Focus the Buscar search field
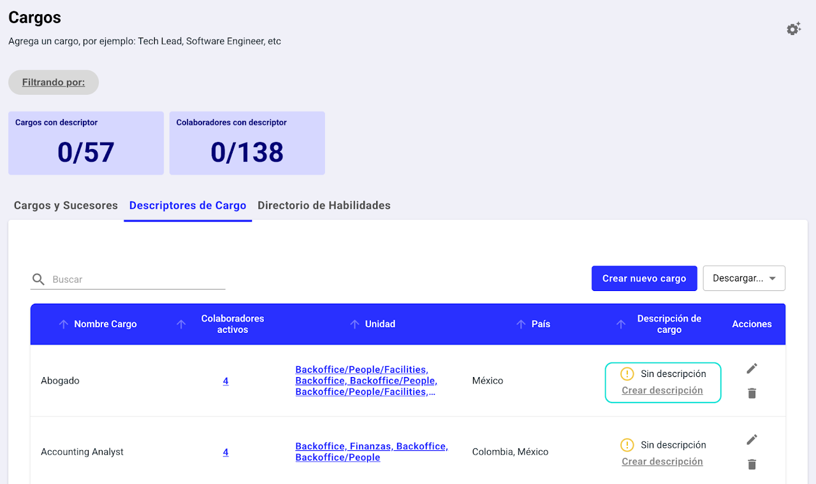This screenshot has width=816, height=484. [x=137, y=280]
